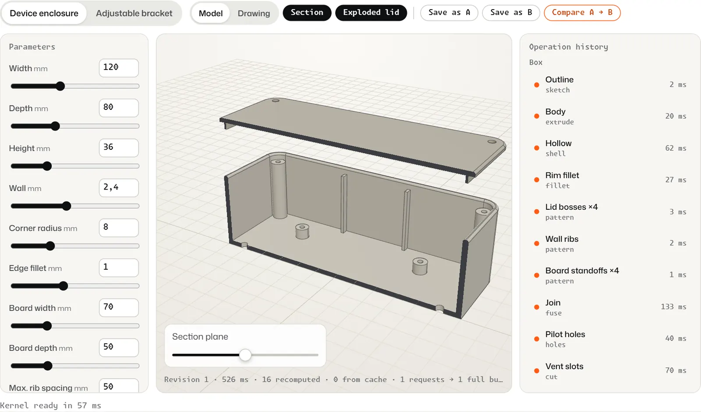The height and width of the screenshot is (412, 701).
Task: Click the Revision 1 rebuild status line
Action: point(333,379)
